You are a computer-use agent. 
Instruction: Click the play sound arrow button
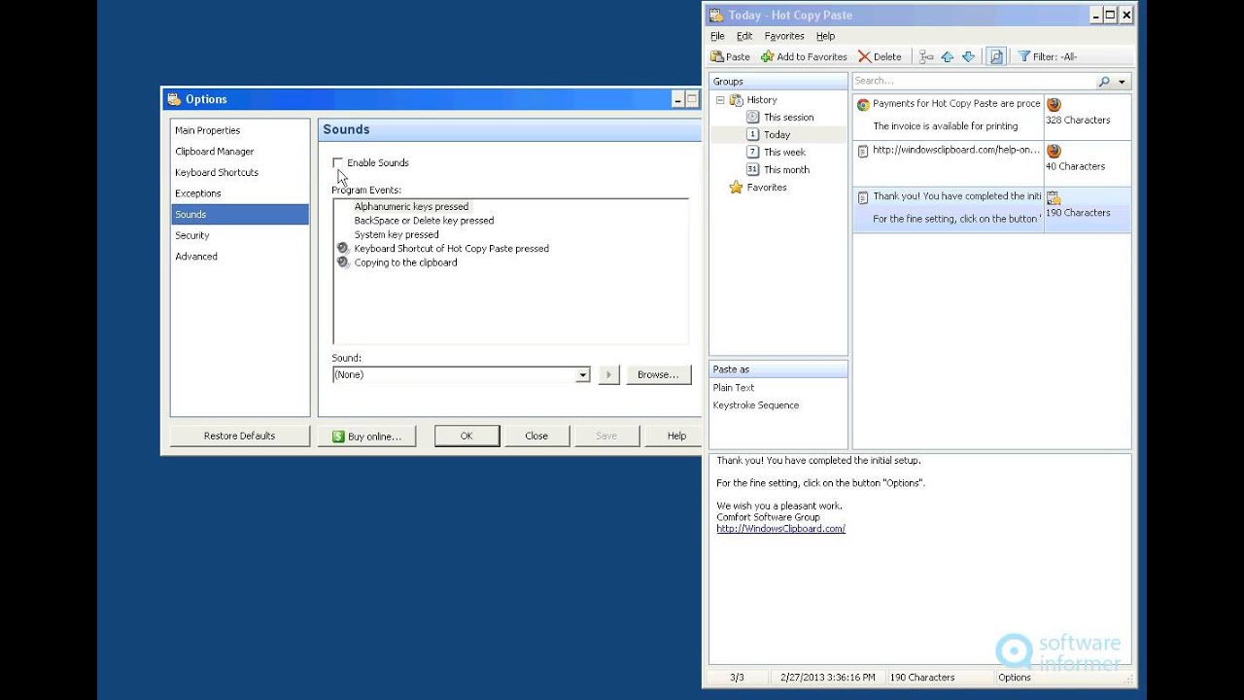[x=608, y=374]
